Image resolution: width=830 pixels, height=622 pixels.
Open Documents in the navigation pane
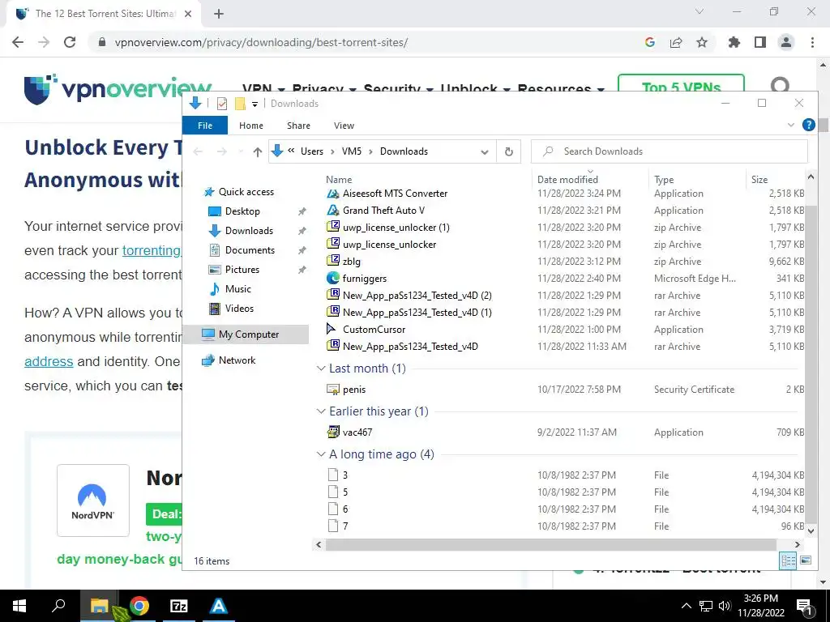click(x=250, y=250)
